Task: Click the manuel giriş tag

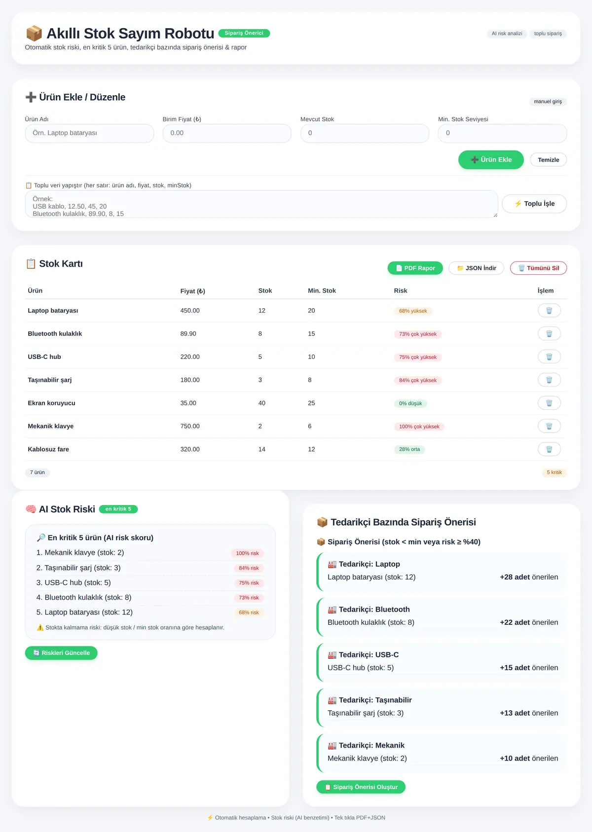Action: coord(548,102)
